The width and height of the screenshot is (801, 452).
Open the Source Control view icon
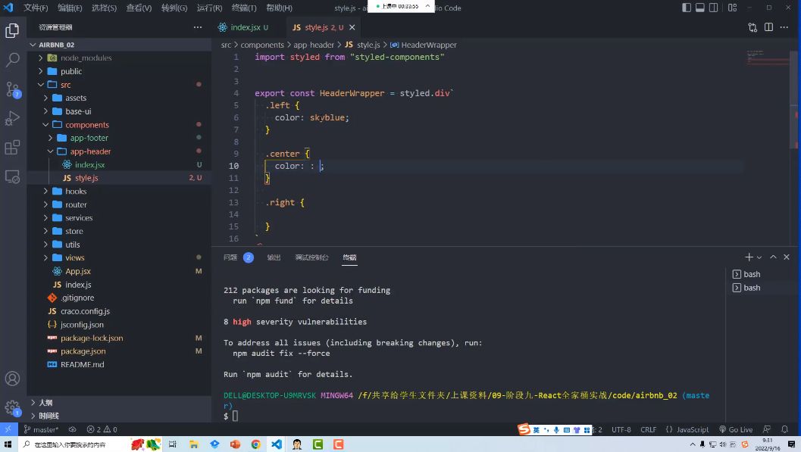pos(11,90)
